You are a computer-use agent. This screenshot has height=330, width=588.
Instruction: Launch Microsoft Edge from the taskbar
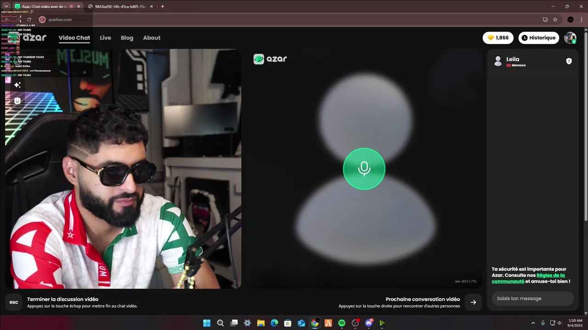[x=274, y=323]
